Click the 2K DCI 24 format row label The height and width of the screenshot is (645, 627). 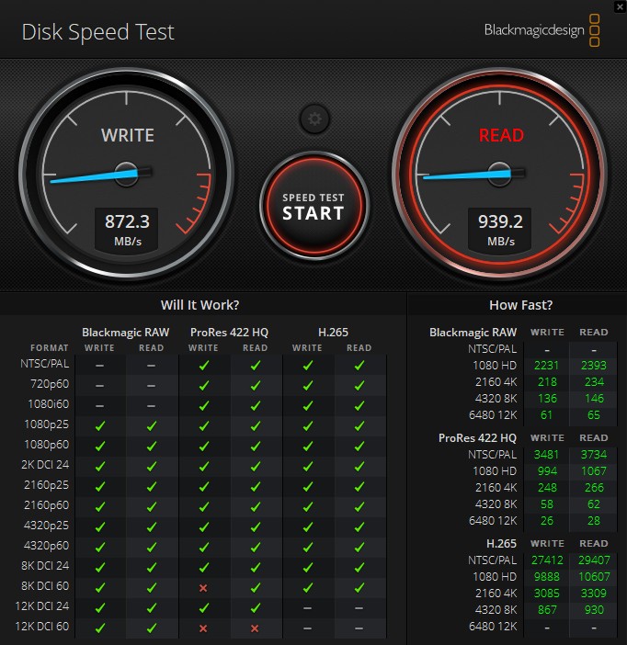click(x=45, y=464)
